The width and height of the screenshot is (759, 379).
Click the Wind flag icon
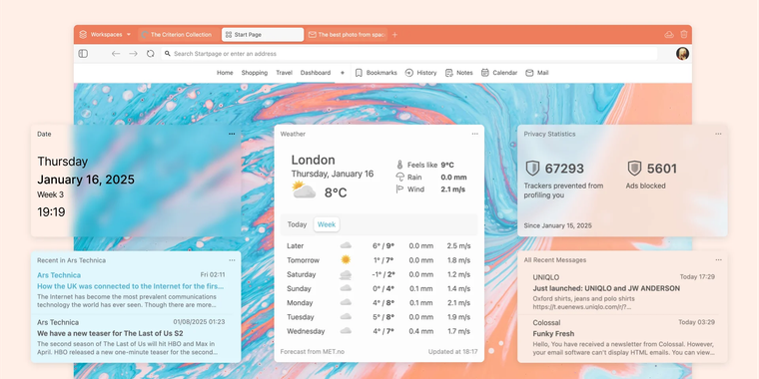[x=399, y=189]
